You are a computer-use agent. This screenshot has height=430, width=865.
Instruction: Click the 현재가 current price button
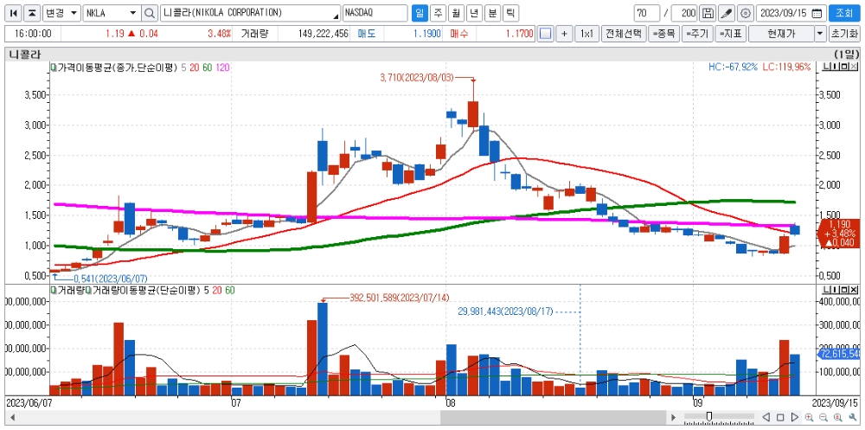781,34
